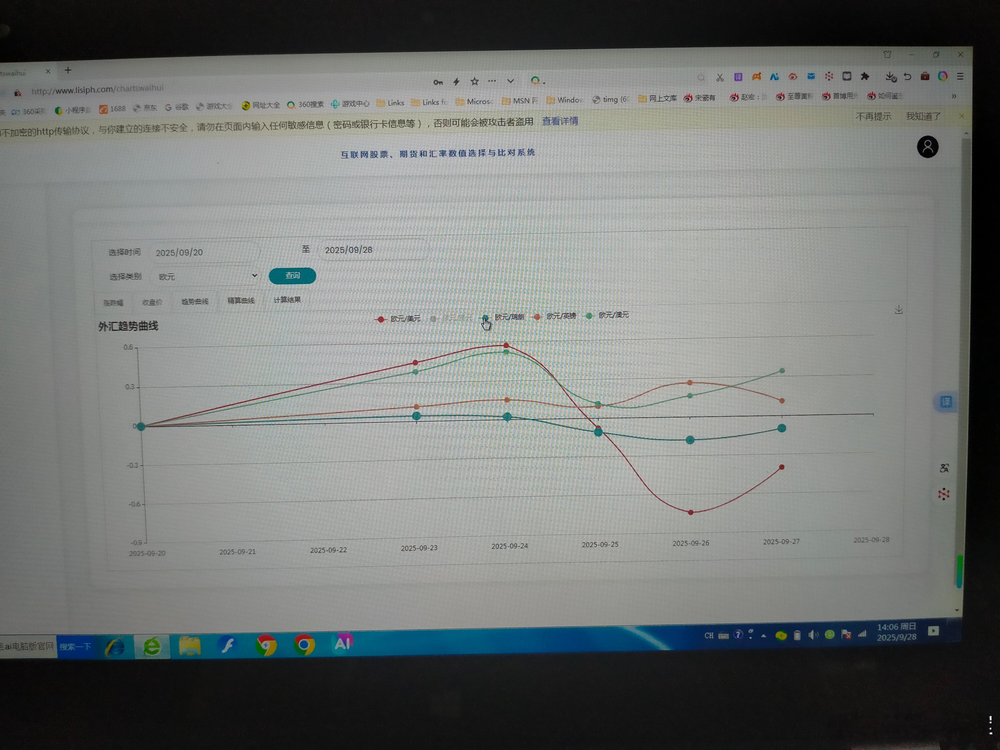The width and height of the screenshot is (1000, 750).
Task: Click the 查询 query button
Action: coord(292,276)
